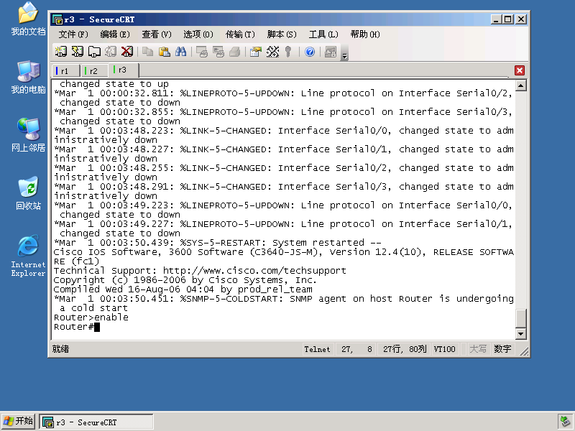Click the Router>enable line

[x=91, y=318]
